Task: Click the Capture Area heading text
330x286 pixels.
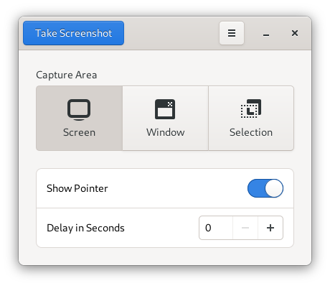Action: click(67, 75)
